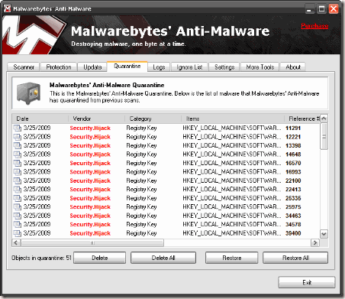
Task: Switch to the Protection tab
Action: click(59, 67)
